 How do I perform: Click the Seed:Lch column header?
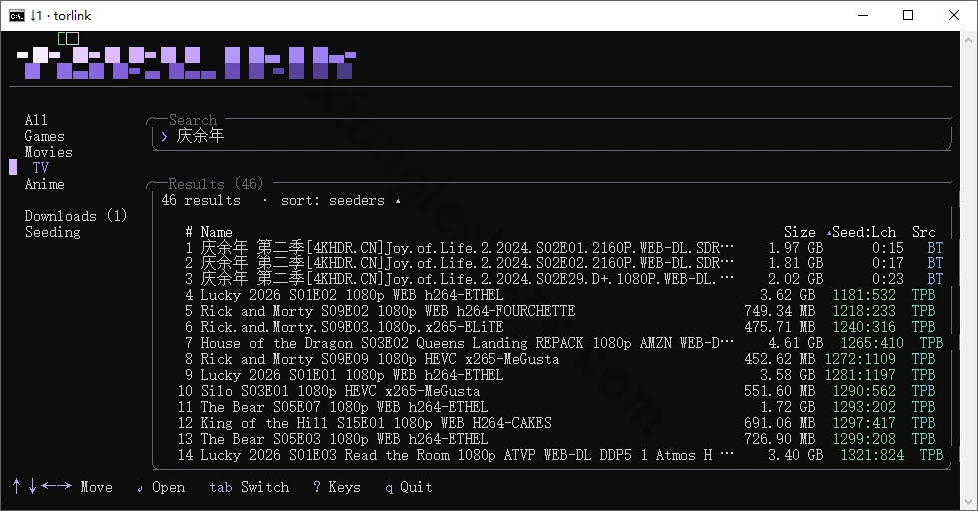pyautogui.click(x=863, y=232)
